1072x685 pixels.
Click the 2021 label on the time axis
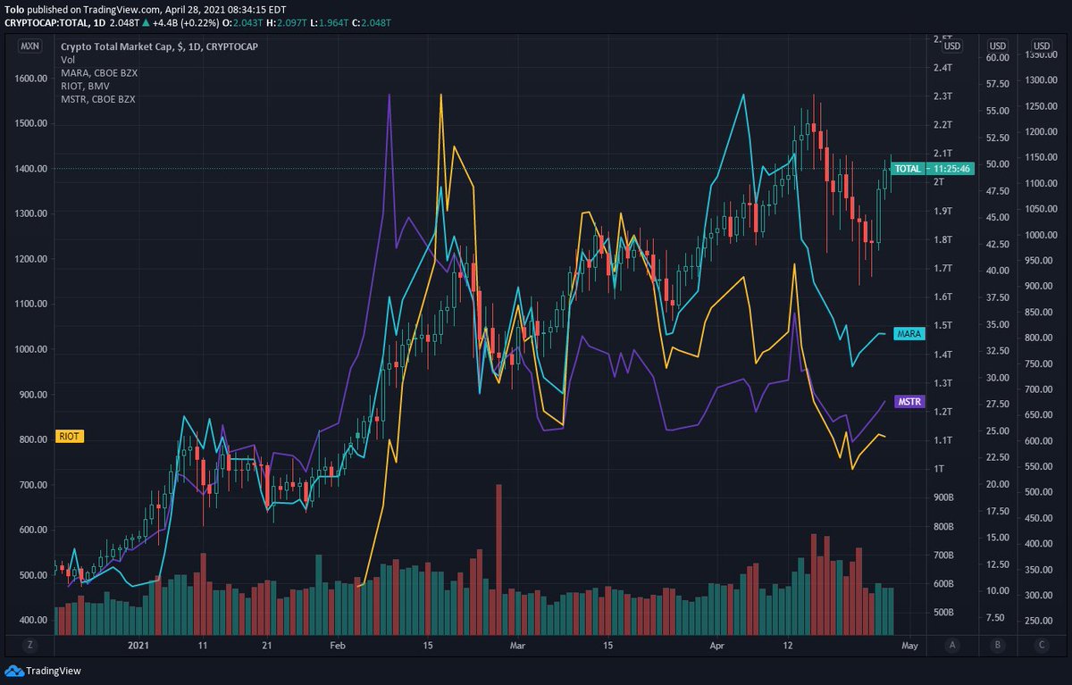[x=138, y=644]
